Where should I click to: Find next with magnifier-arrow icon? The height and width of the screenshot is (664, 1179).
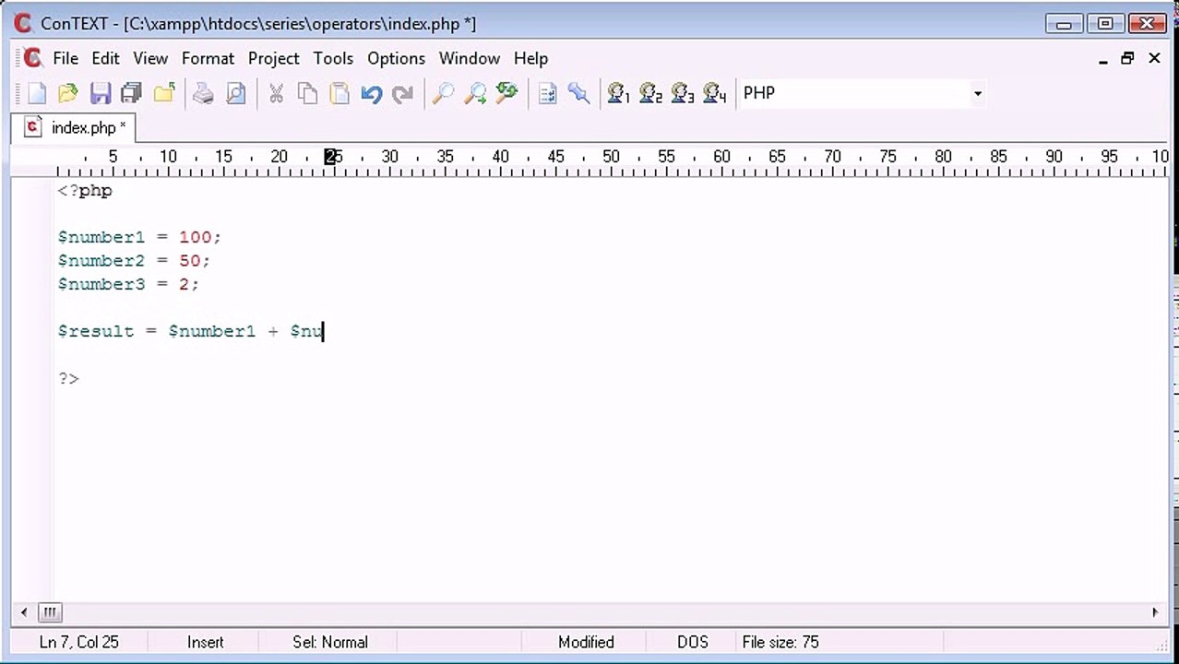pos(475,93)
